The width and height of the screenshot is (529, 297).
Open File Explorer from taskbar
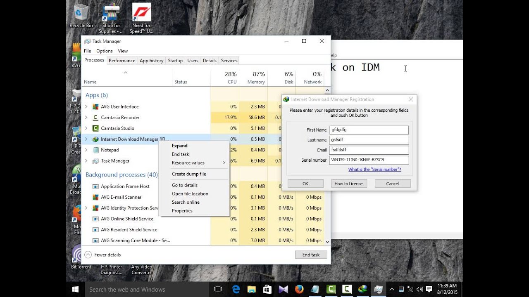[x=251, y=290]
